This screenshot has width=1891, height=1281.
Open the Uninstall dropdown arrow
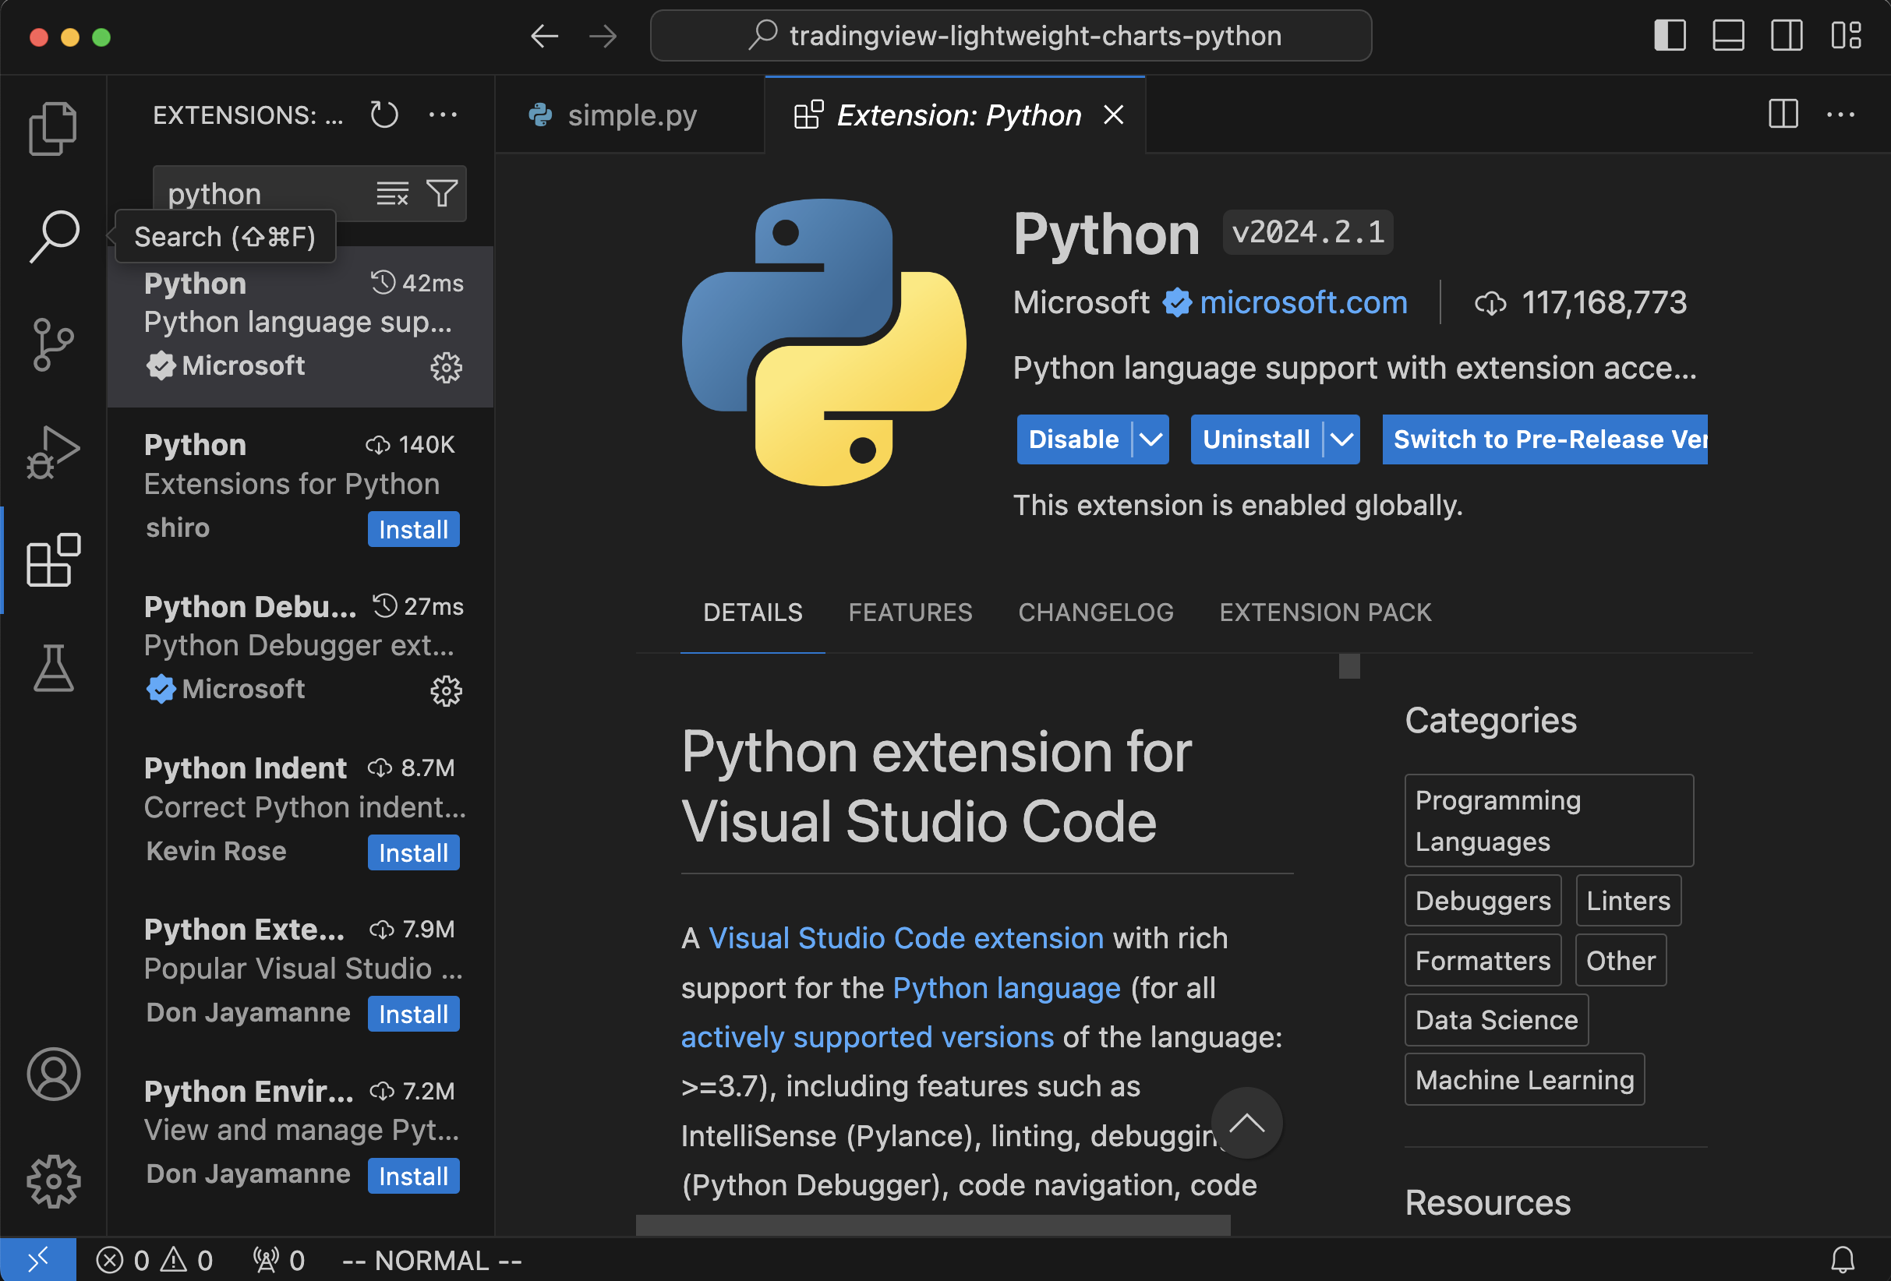pos(1341,439)
